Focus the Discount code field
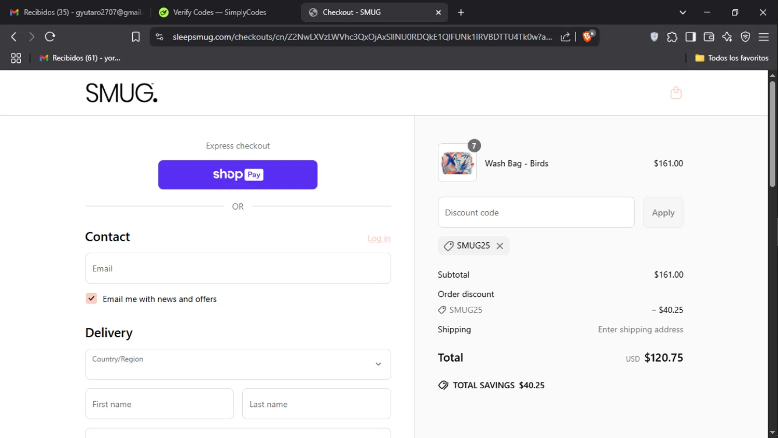 536,212
